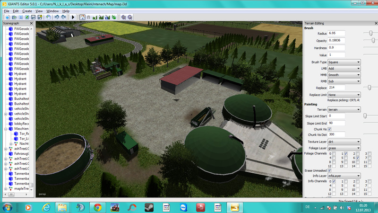Viewport: 378px width, 213px height.
Task: Close the Terrain Editing panel
Action: 376,23
